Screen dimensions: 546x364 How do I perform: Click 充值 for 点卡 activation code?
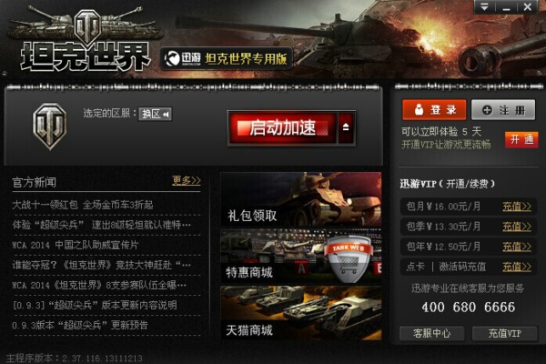pyautogui.click(x=517, y=267)
